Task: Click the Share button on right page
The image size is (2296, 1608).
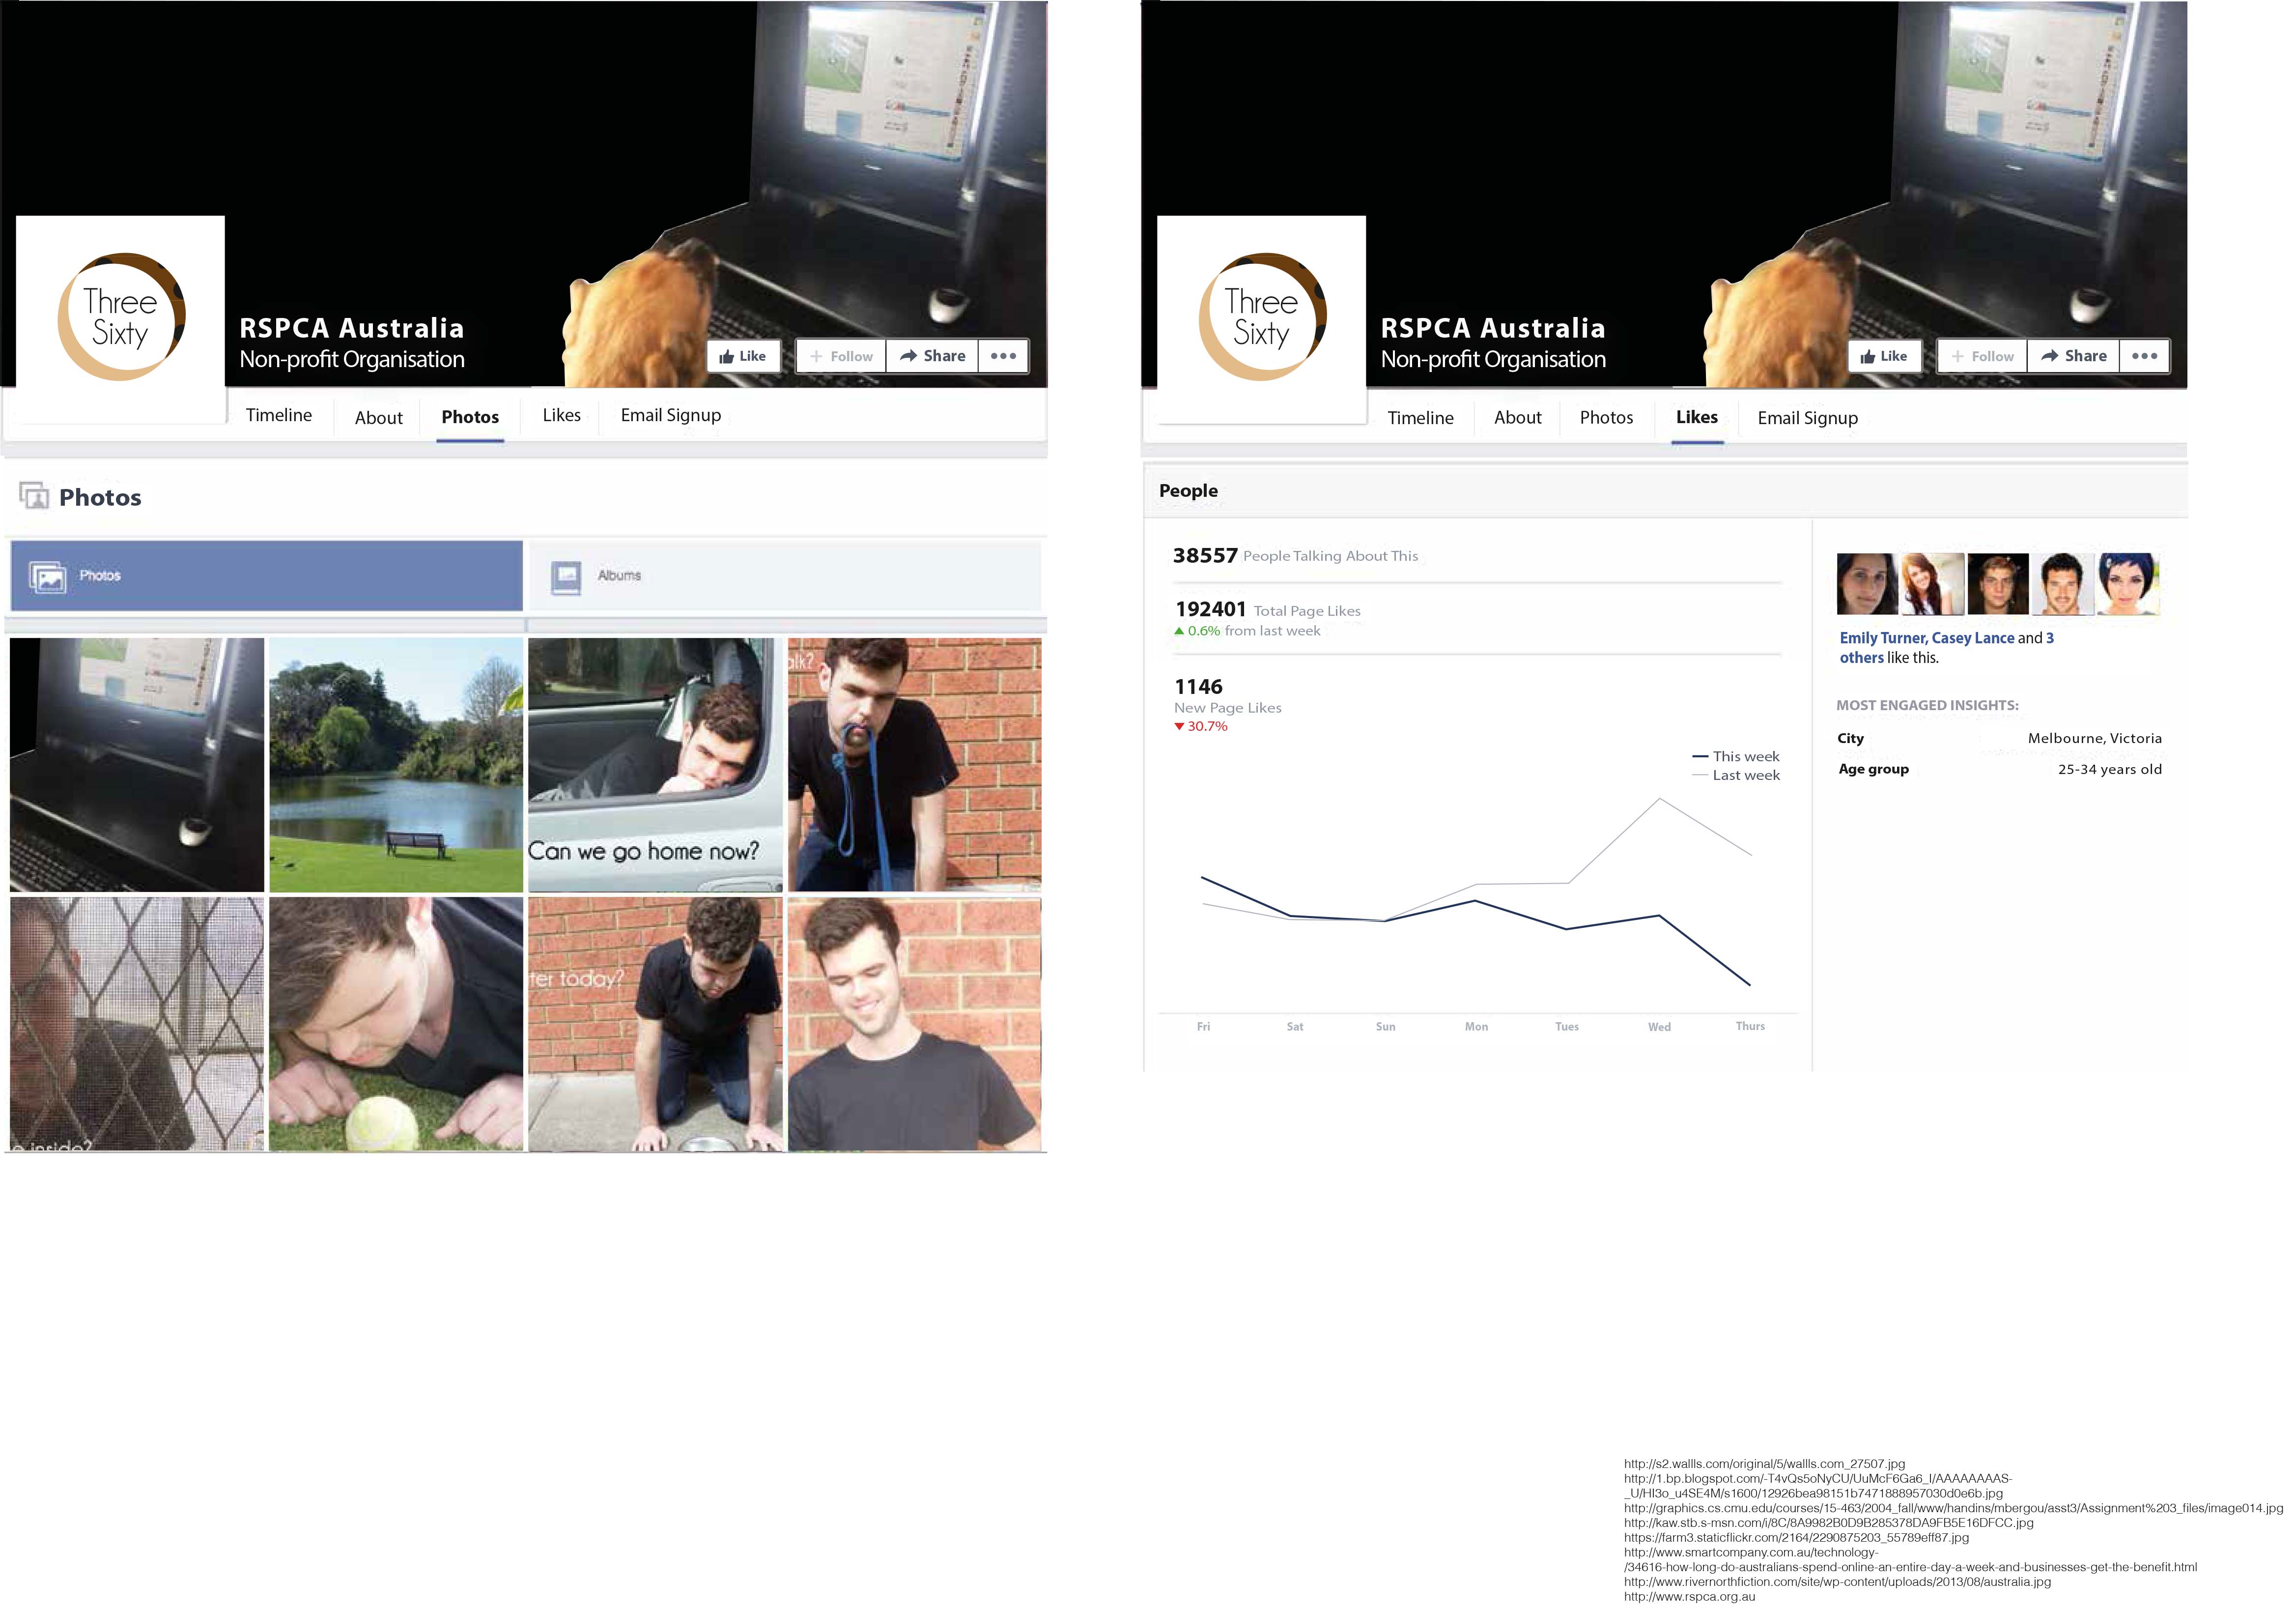Action: pos(2073,356)
